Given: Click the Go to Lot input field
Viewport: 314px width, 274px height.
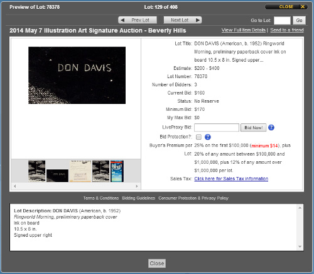Looking at the screenshot, I should pos(282,21).
